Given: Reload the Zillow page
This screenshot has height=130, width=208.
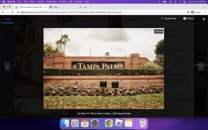Looking at the screenshot, I should (x=12, y=12).
